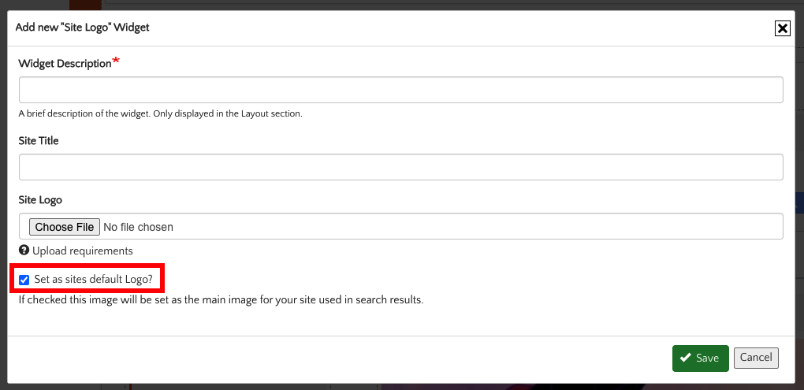Close the dialog using the X icon
The height and width of the screenshot is (390, 804).
(782, 28)
